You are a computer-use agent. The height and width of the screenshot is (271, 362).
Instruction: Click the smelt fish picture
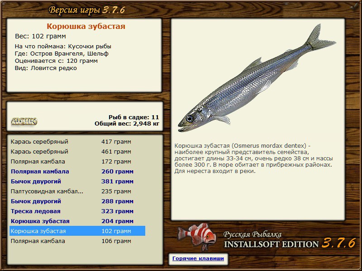coord(257,78)
